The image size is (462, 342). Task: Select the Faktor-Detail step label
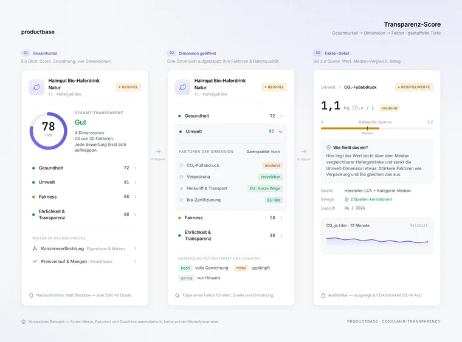click(337, 53)
